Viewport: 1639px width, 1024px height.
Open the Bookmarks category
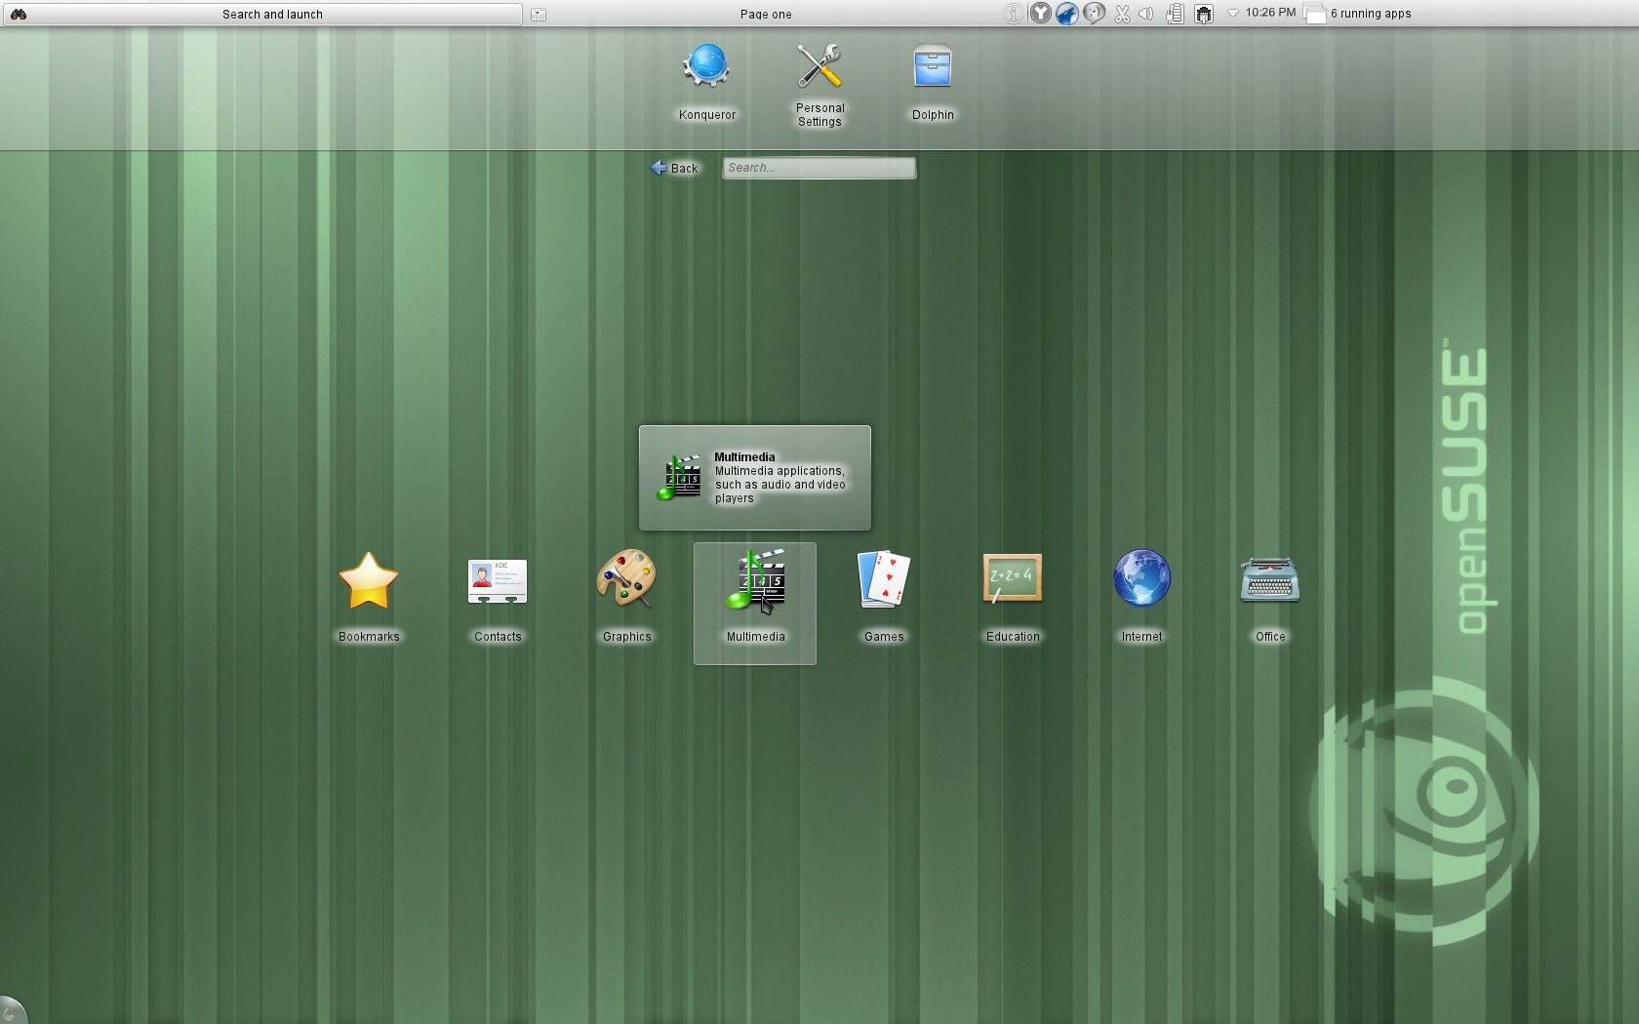(x=368, y=597)
